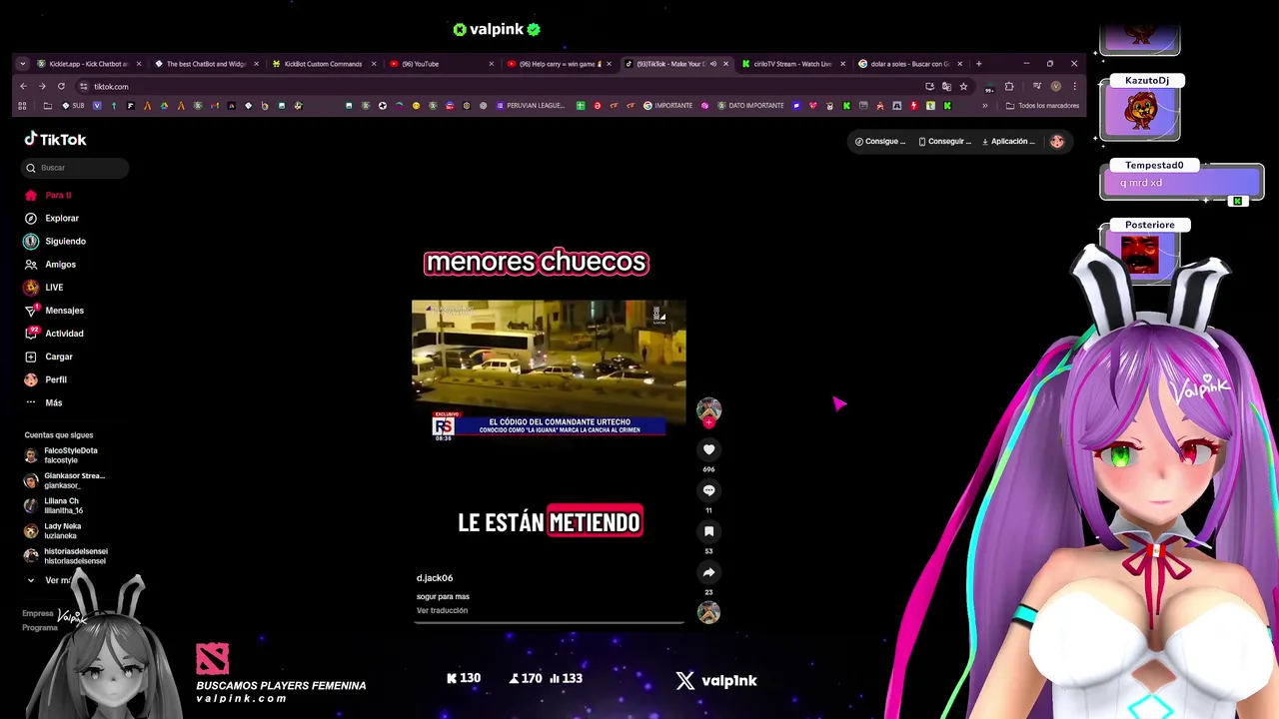This screenshot has width=1279, height=719.
Task: Go to Explorar in sidebar
Action: [x=52, y=218]
